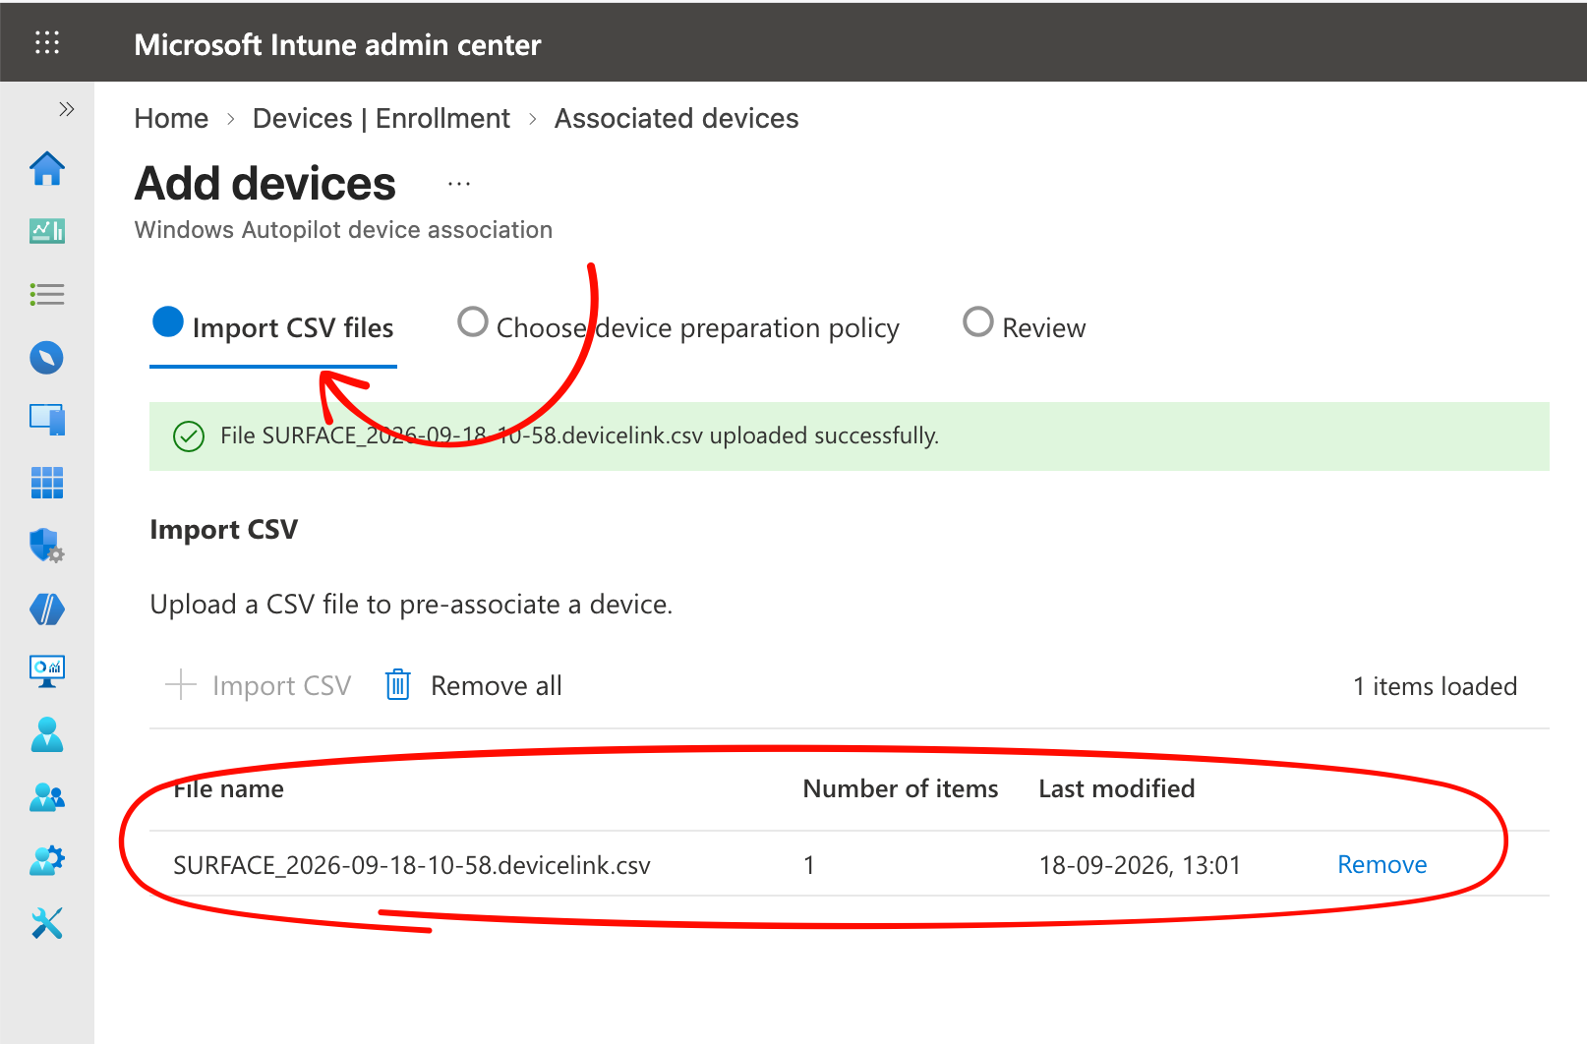Open Apps grid icon in sidebar
The image size is (1587, 1044).
click(47, 483)
